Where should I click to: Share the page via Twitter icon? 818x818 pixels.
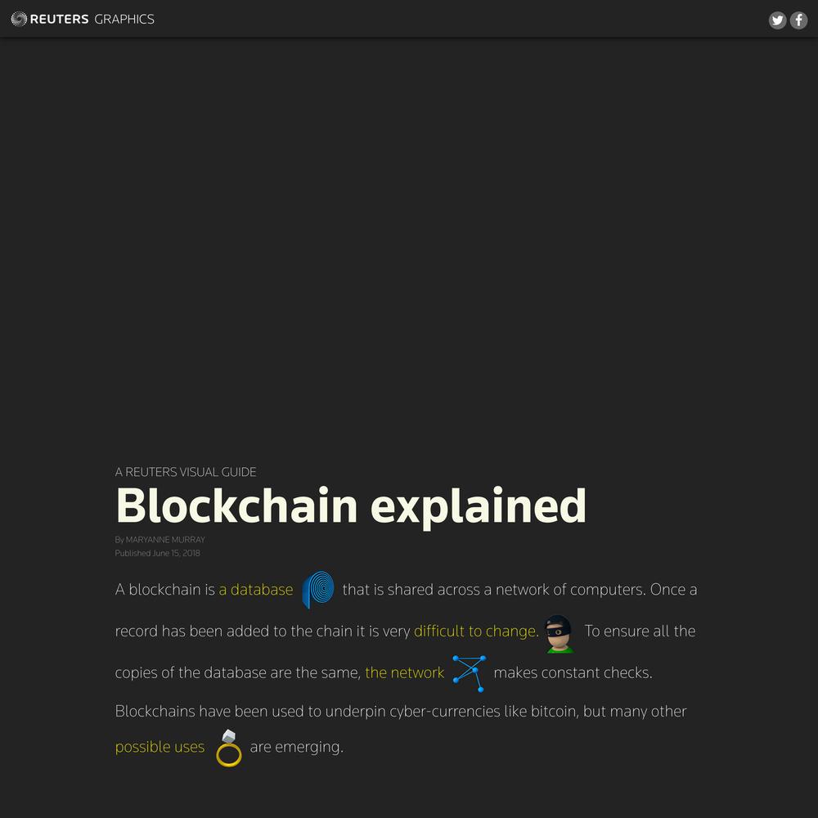point(777,20)
